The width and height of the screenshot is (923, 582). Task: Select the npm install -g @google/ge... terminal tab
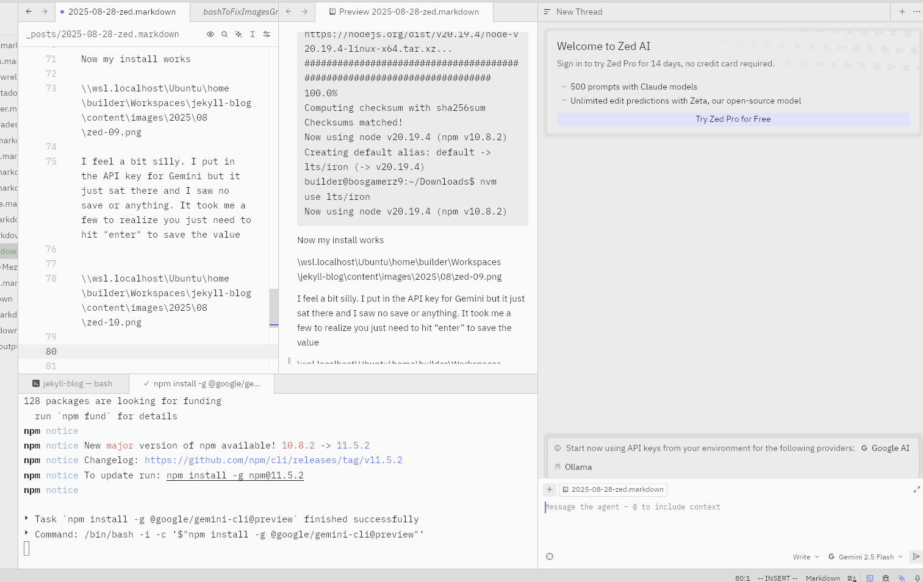point(202,383)
